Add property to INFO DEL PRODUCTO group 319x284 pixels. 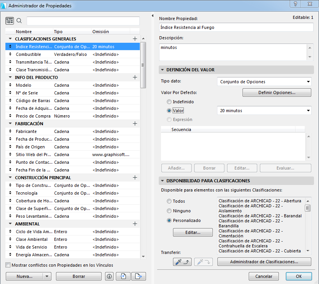pyautogui.click(x=135, y=77)
